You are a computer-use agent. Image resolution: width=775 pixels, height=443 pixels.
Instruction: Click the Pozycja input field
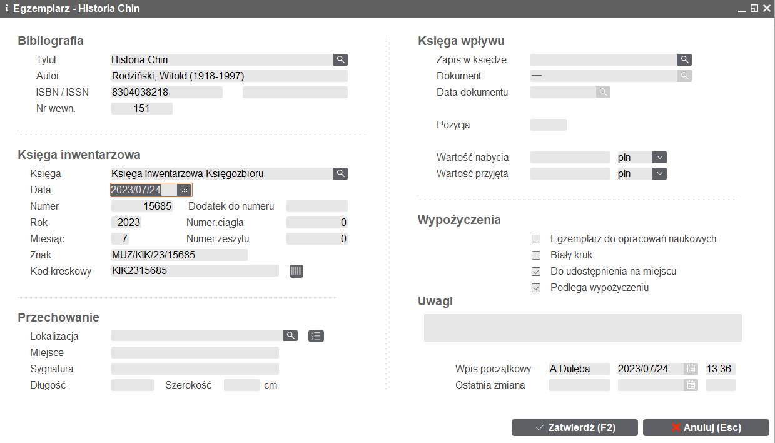point(549,125)
